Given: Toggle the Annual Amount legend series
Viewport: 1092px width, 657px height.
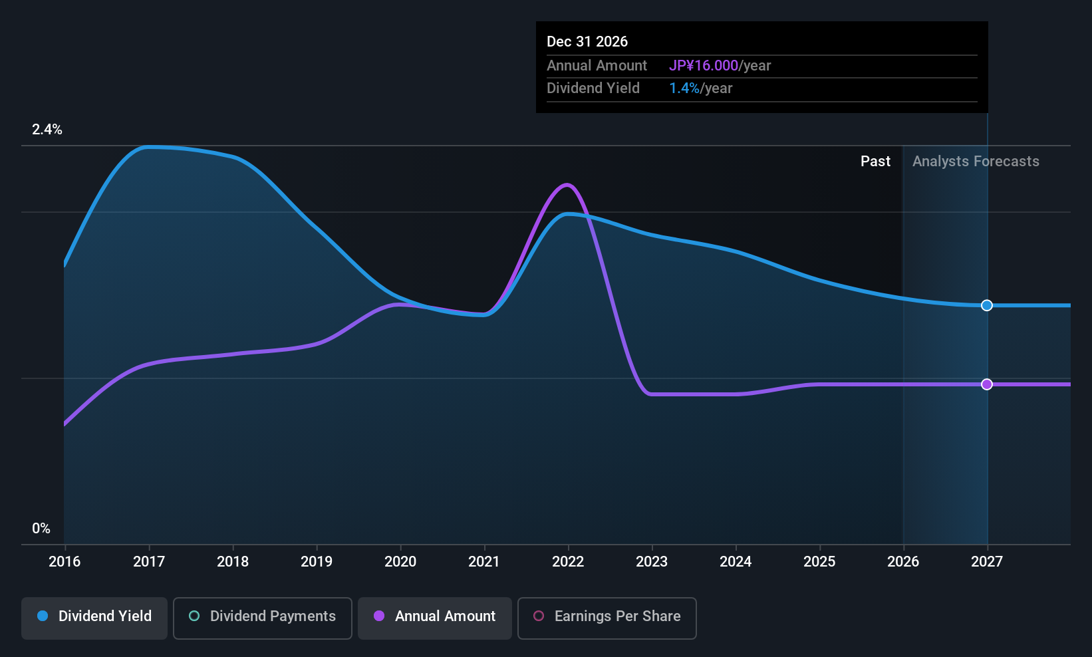Looking at the screenshot, I should (x=435, y=618).
